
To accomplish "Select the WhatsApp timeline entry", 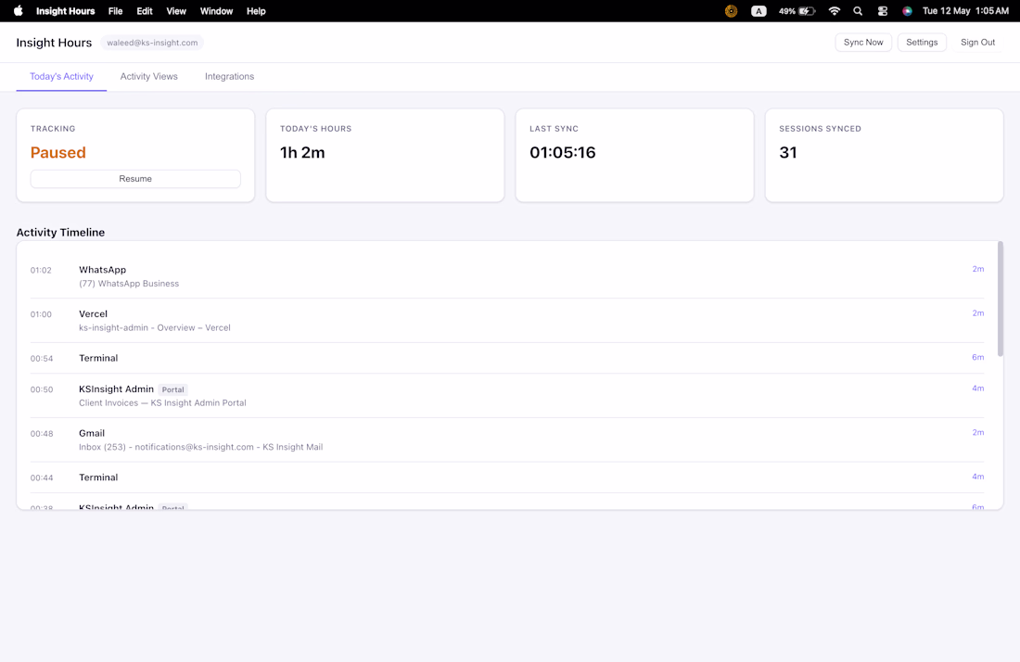I will (x=506, y=276).
